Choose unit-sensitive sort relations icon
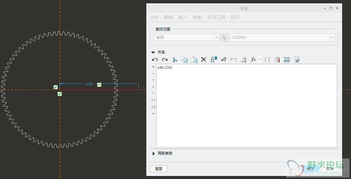Viewport: 351px width, 179px height. click(x=277, y=60)
